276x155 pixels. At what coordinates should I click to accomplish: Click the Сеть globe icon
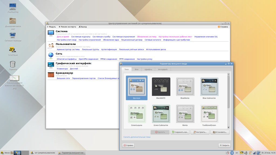tap(51, 56)
